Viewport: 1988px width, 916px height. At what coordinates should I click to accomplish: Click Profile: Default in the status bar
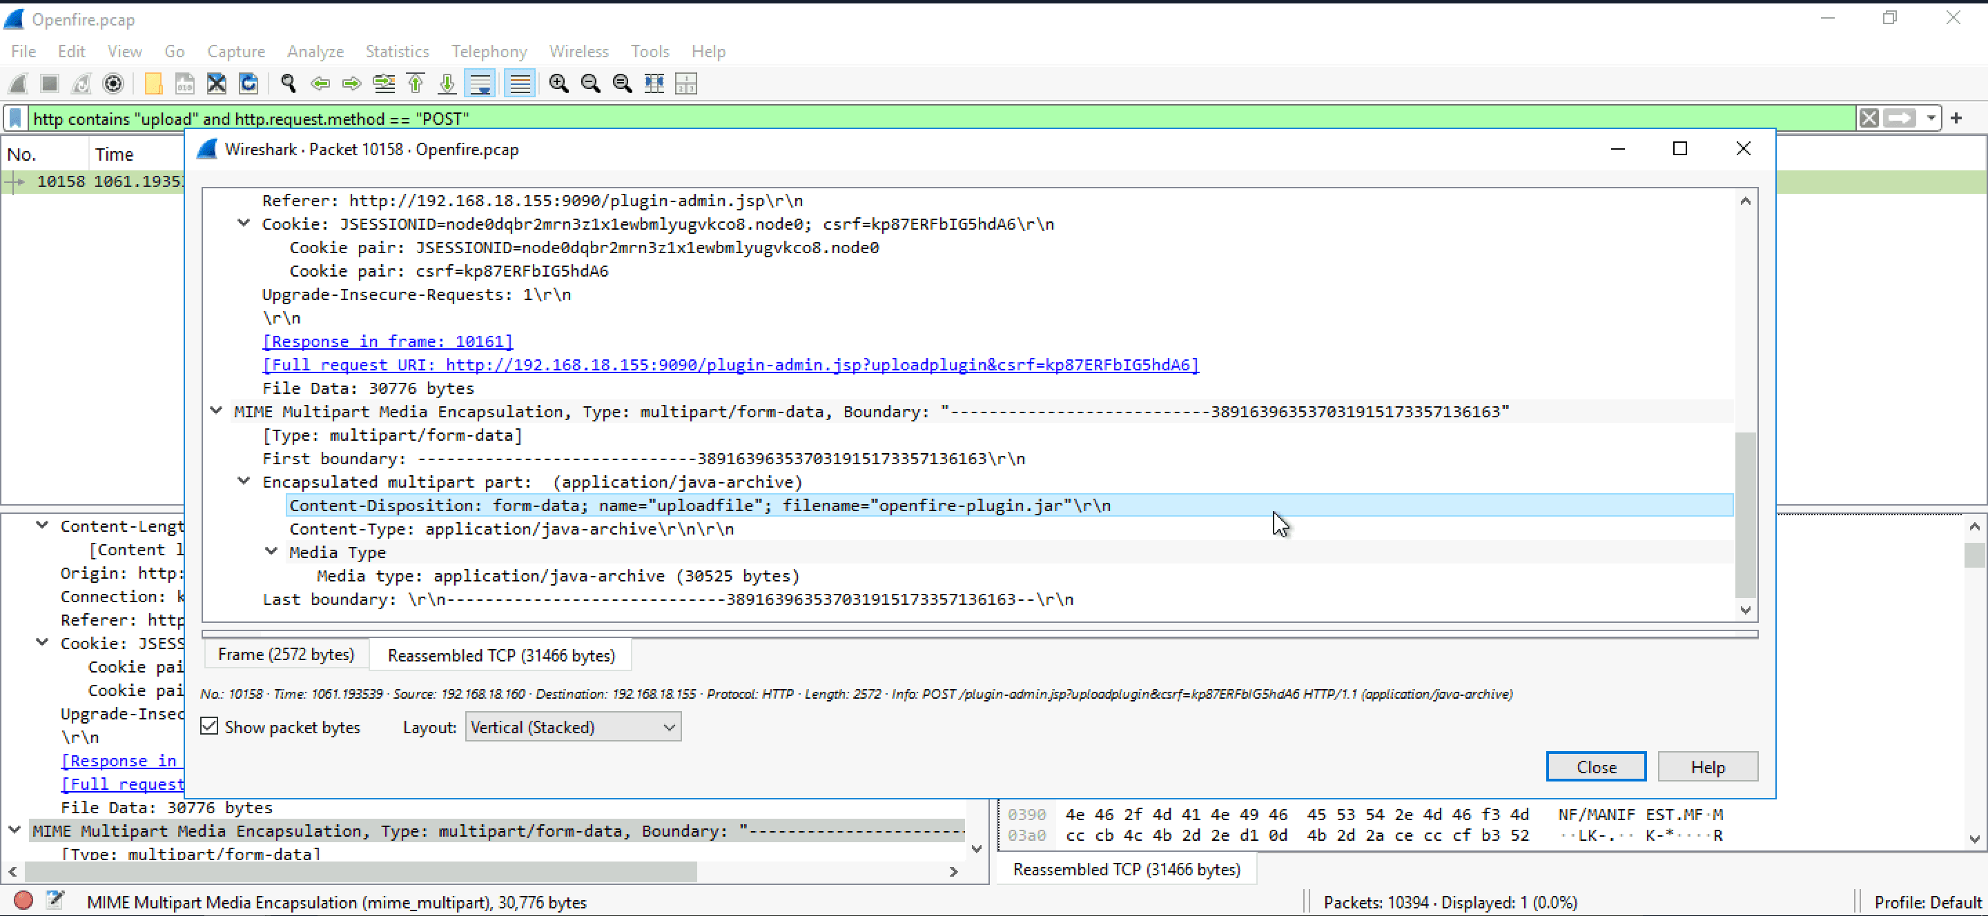click(1928, 902)
